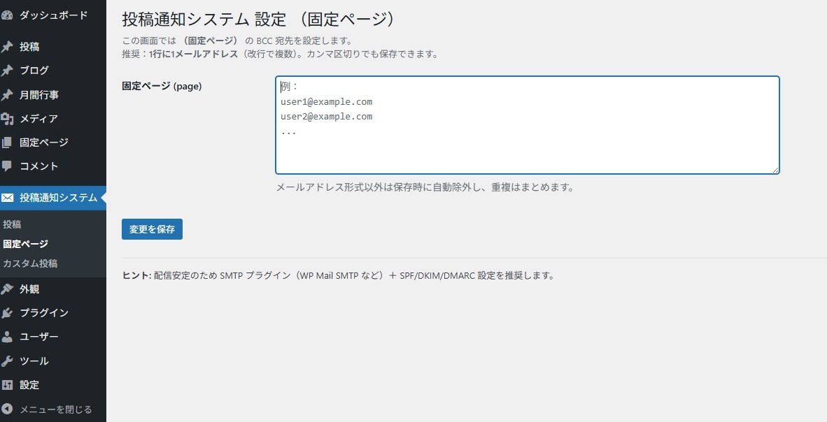Click the paintbrush icon beside 外観

[x=7, y=289]
